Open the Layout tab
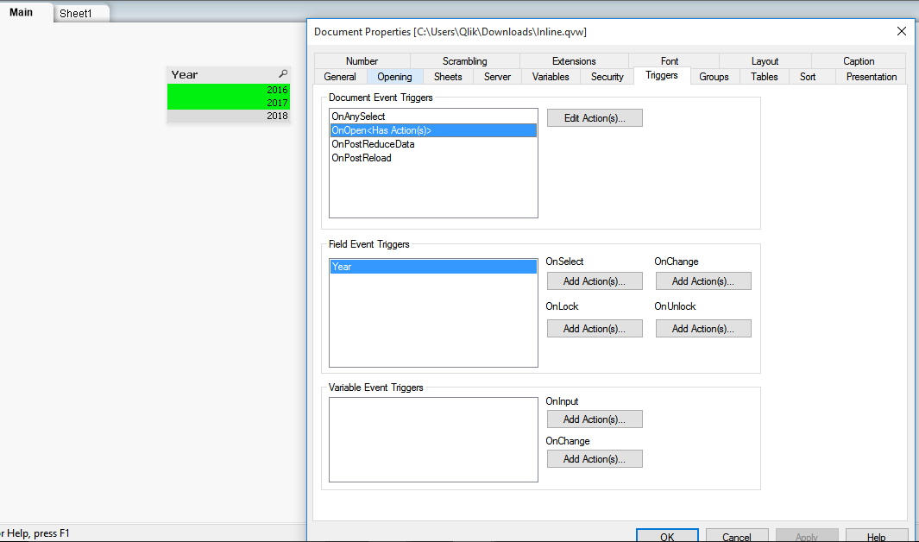The width and height of the screenshot is (919, 542). click(765, 61)
